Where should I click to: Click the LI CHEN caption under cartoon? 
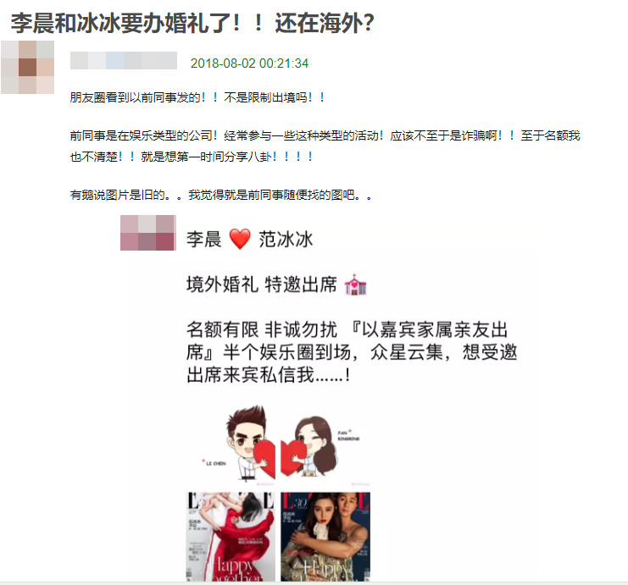(x=214, y=463)
